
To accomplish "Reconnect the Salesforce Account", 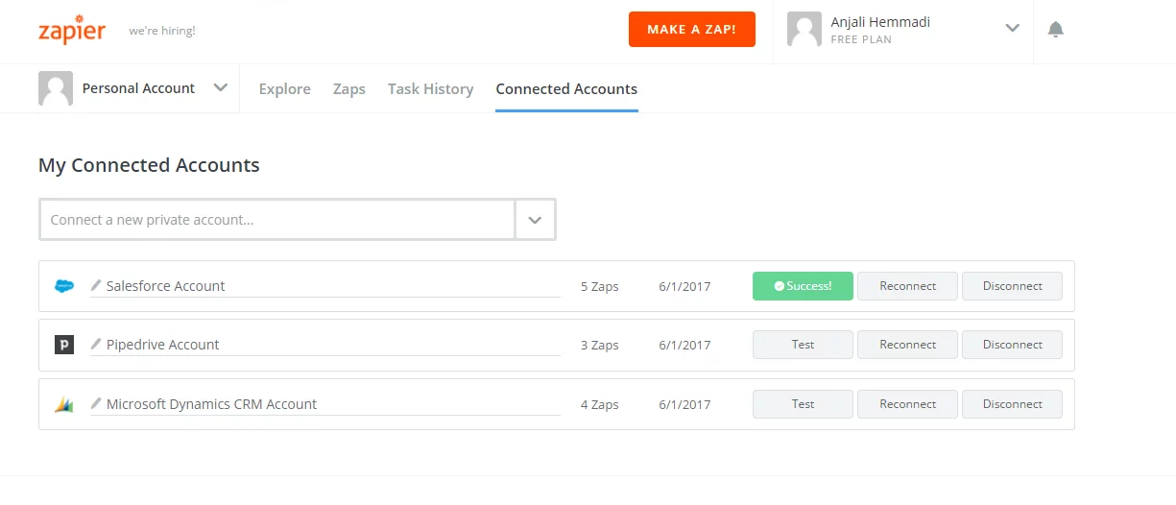I will 907,286.
